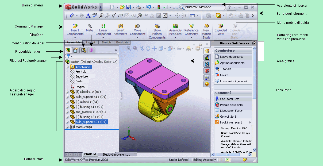Click the yellow help icon in status bar
This screenshot has width=323, height=166.
227,160
